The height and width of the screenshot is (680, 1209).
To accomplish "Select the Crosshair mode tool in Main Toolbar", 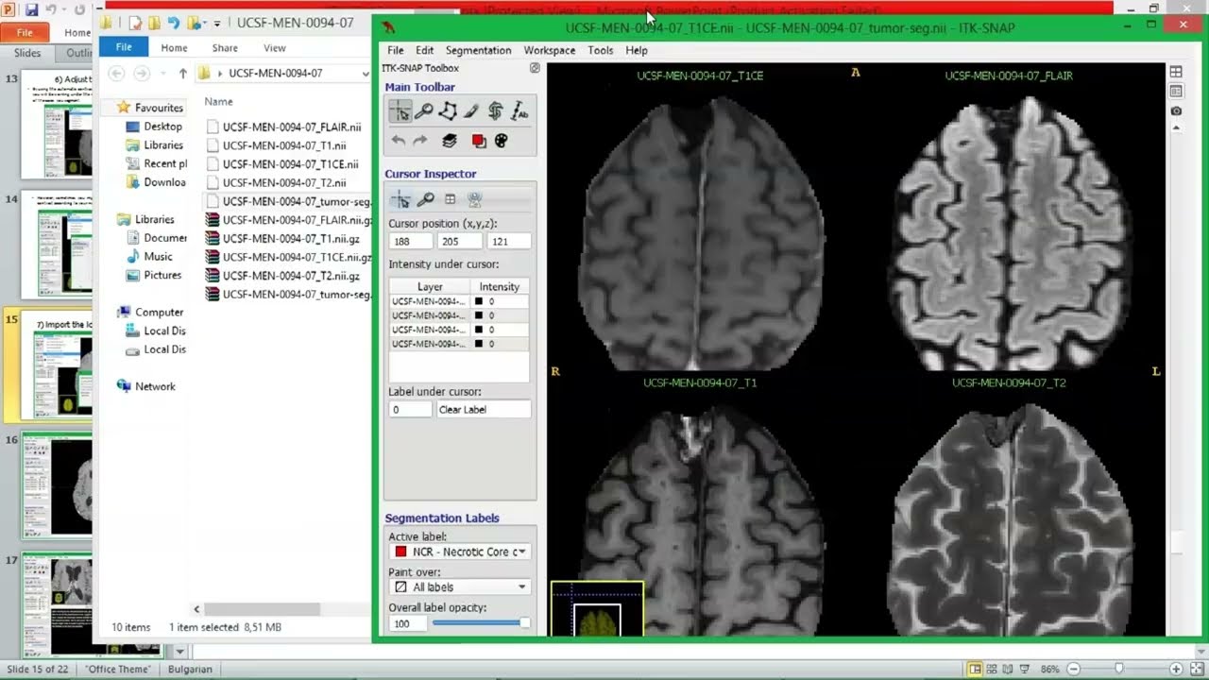I will 400,111.
